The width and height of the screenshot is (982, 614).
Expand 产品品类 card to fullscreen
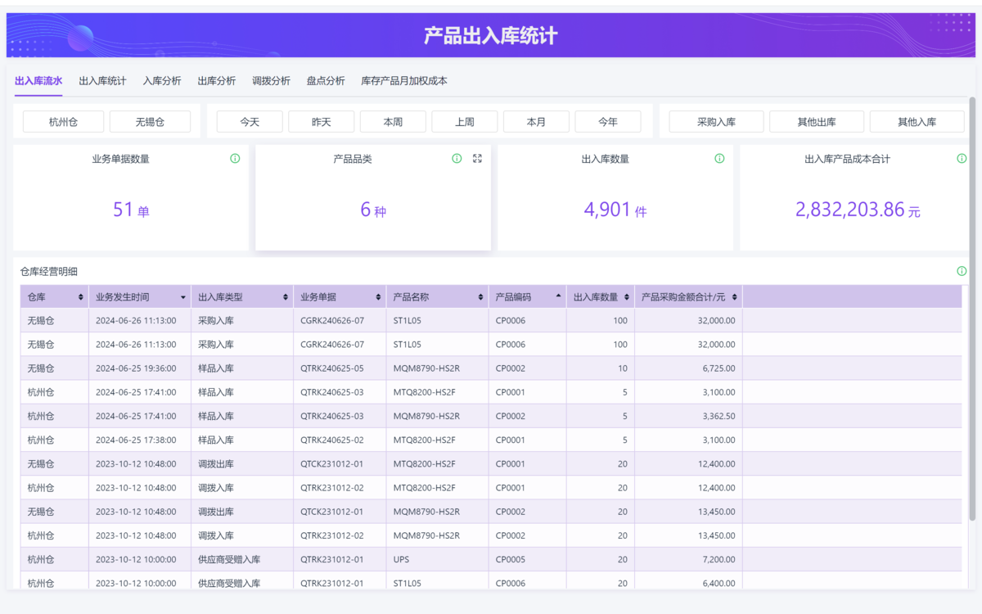tap(478, 159)
